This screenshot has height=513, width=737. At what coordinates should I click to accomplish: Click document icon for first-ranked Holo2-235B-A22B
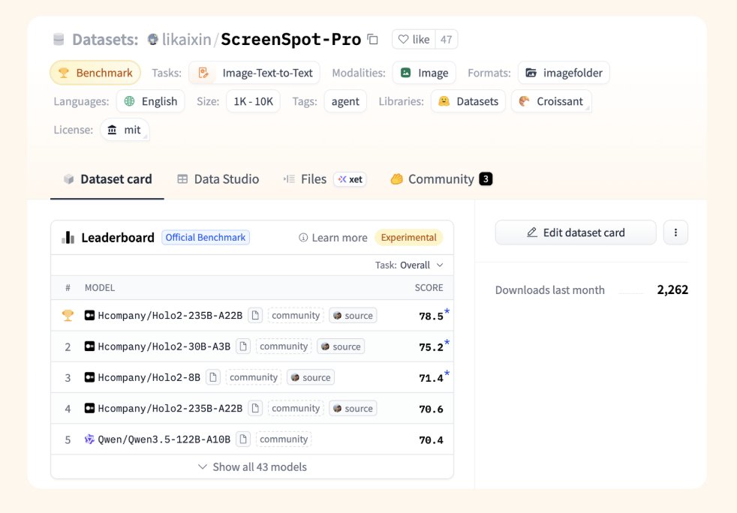click(x=255, y=315)
